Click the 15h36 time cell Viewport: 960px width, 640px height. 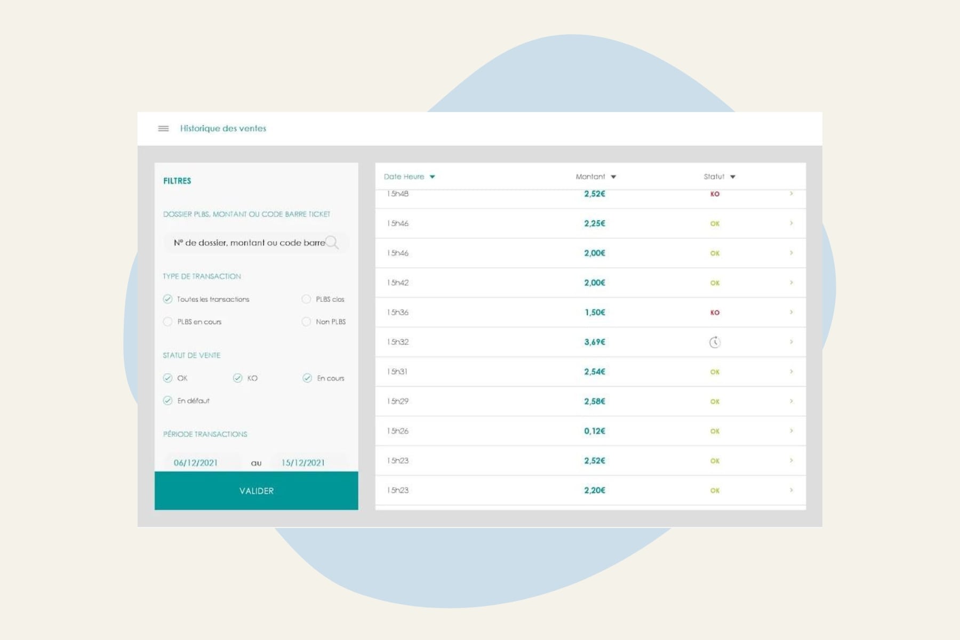click(398, 313)
